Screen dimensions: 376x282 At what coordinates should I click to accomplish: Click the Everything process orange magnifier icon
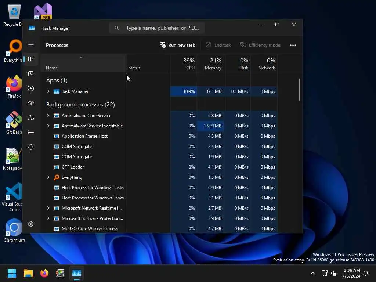point(56,177)
